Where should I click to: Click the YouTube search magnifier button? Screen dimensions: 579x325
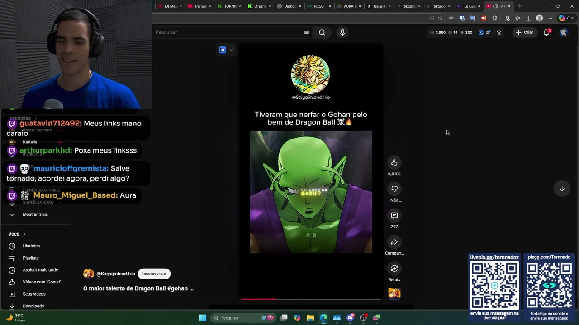[x=322, y=32]
